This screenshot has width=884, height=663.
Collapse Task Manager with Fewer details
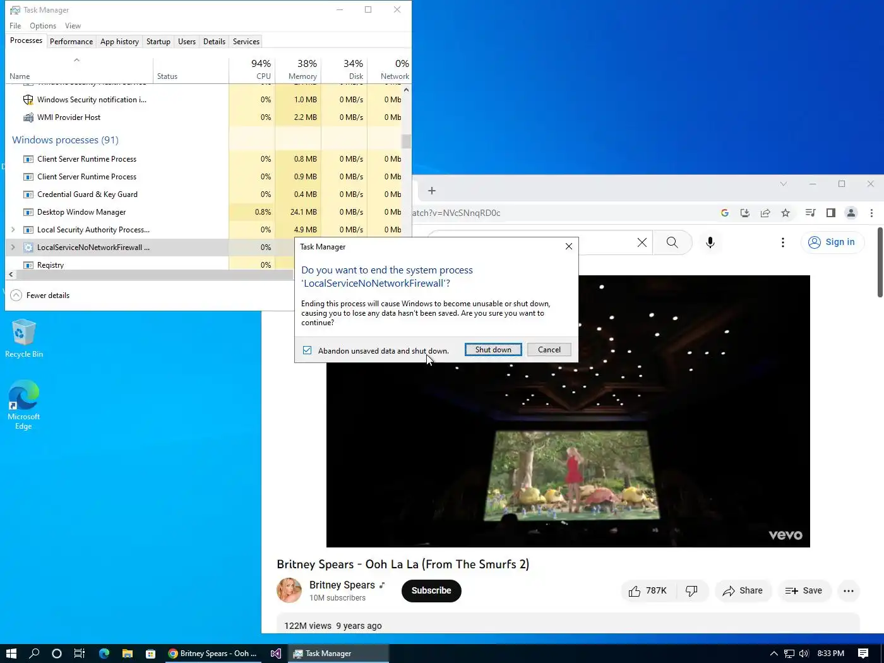pyautogui.click(x=40, y=296)
